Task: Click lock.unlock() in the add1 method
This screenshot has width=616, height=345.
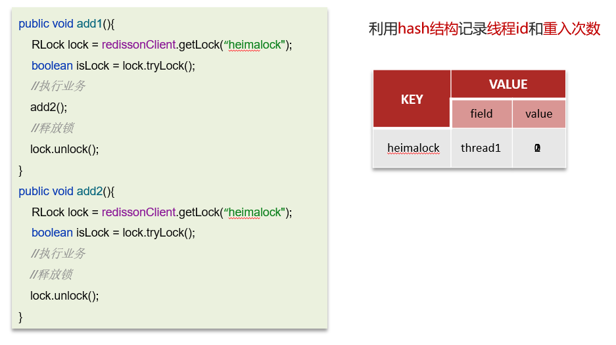Action: (64, 149)
